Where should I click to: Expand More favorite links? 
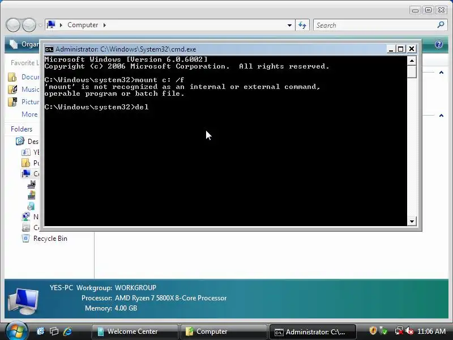29,114
